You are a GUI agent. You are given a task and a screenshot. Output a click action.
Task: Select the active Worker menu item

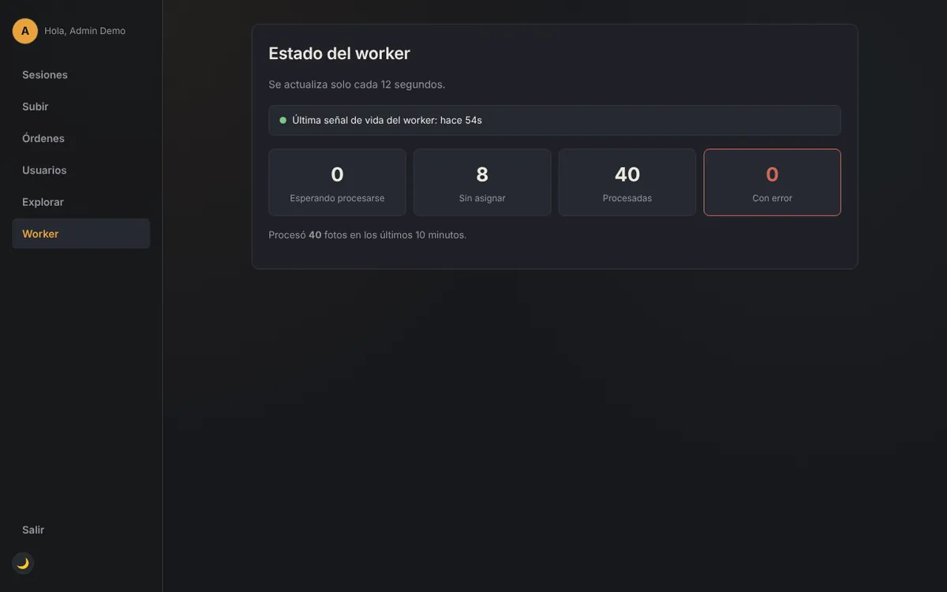(x=81, y=234)
